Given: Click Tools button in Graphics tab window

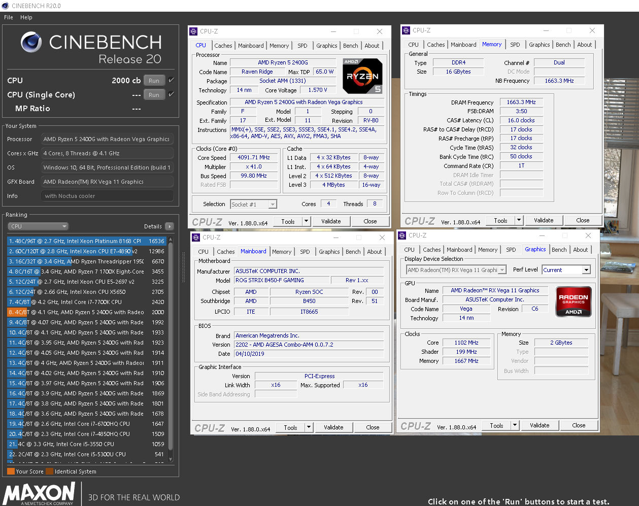Looking at the screenshot, I should [497, 425].
